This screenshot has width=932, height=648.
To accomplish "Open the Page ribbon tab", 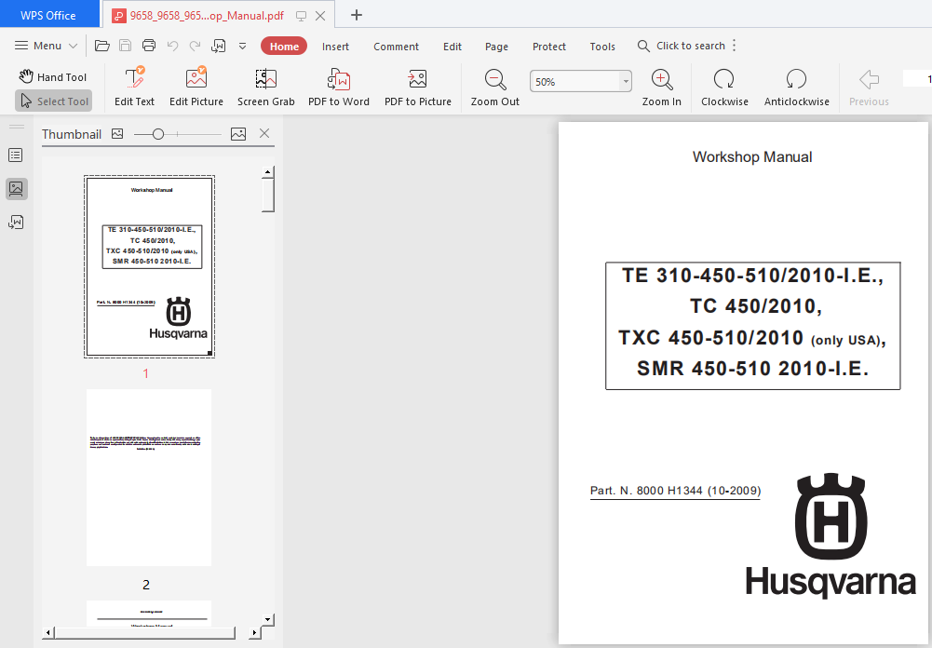I will point(496,47).
